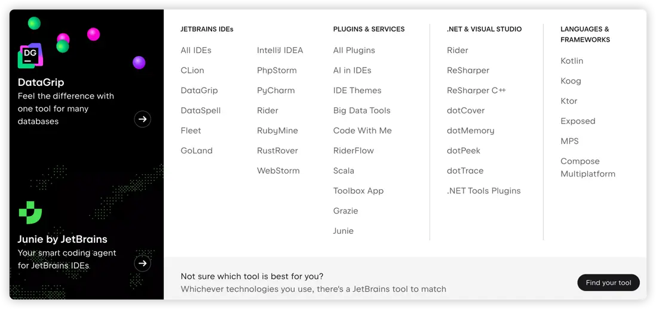
Task: Click the DataGrip promo heading
Action: [x=41, y=82]
